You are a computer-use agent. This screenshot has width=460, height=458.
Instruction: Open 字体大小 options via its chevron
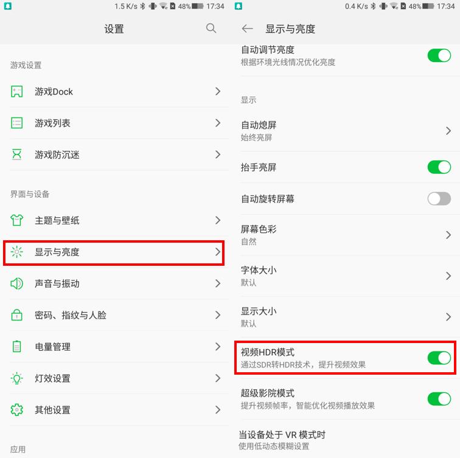(448, 276)
